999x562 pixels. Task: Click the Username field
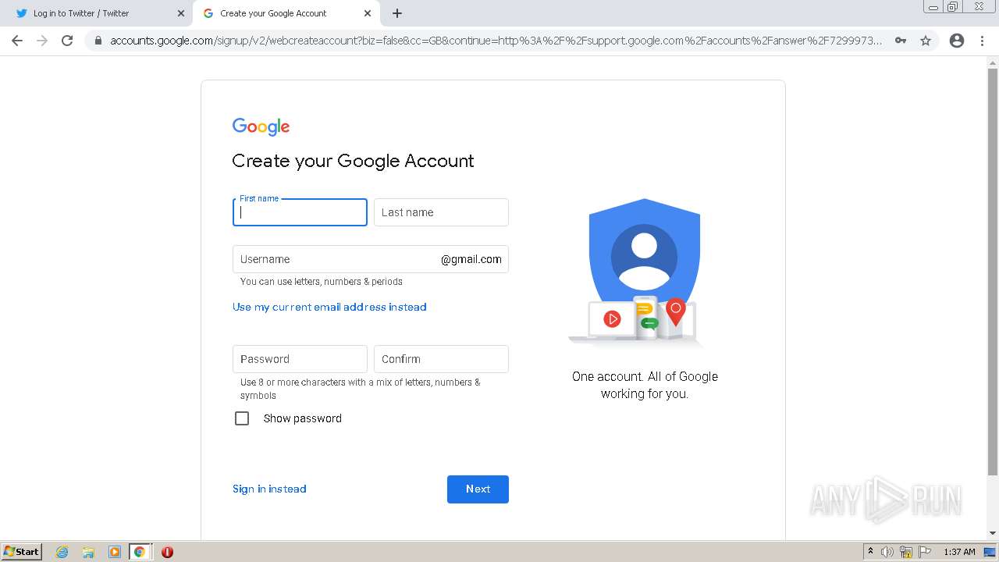click(x=371, y=259)
